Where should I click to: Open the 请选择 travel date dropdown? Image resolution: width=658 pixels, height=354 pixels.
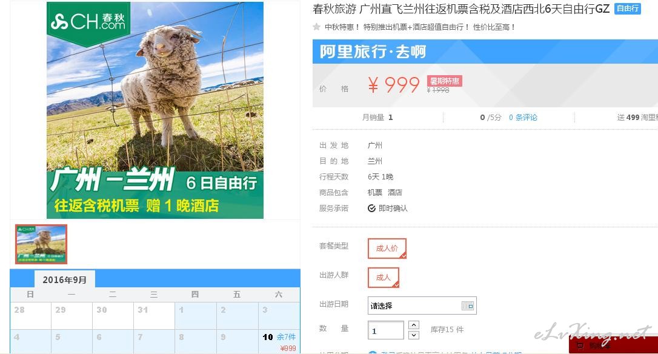(422, 306)
